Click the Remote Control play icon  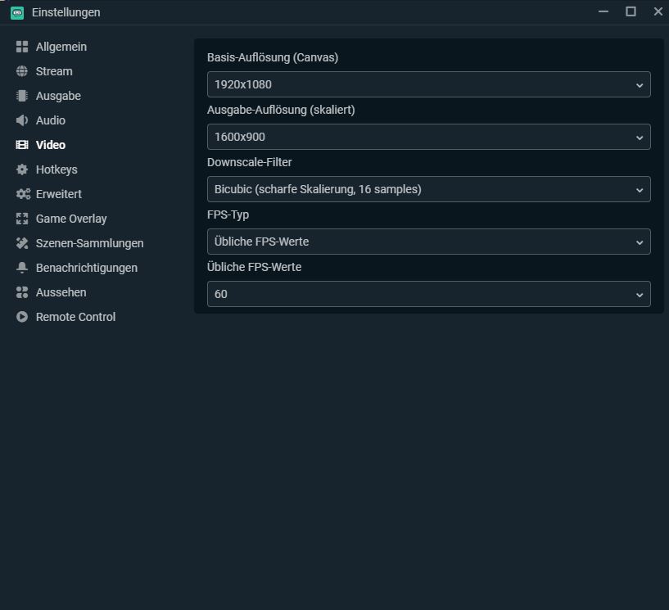click(22, 317)
